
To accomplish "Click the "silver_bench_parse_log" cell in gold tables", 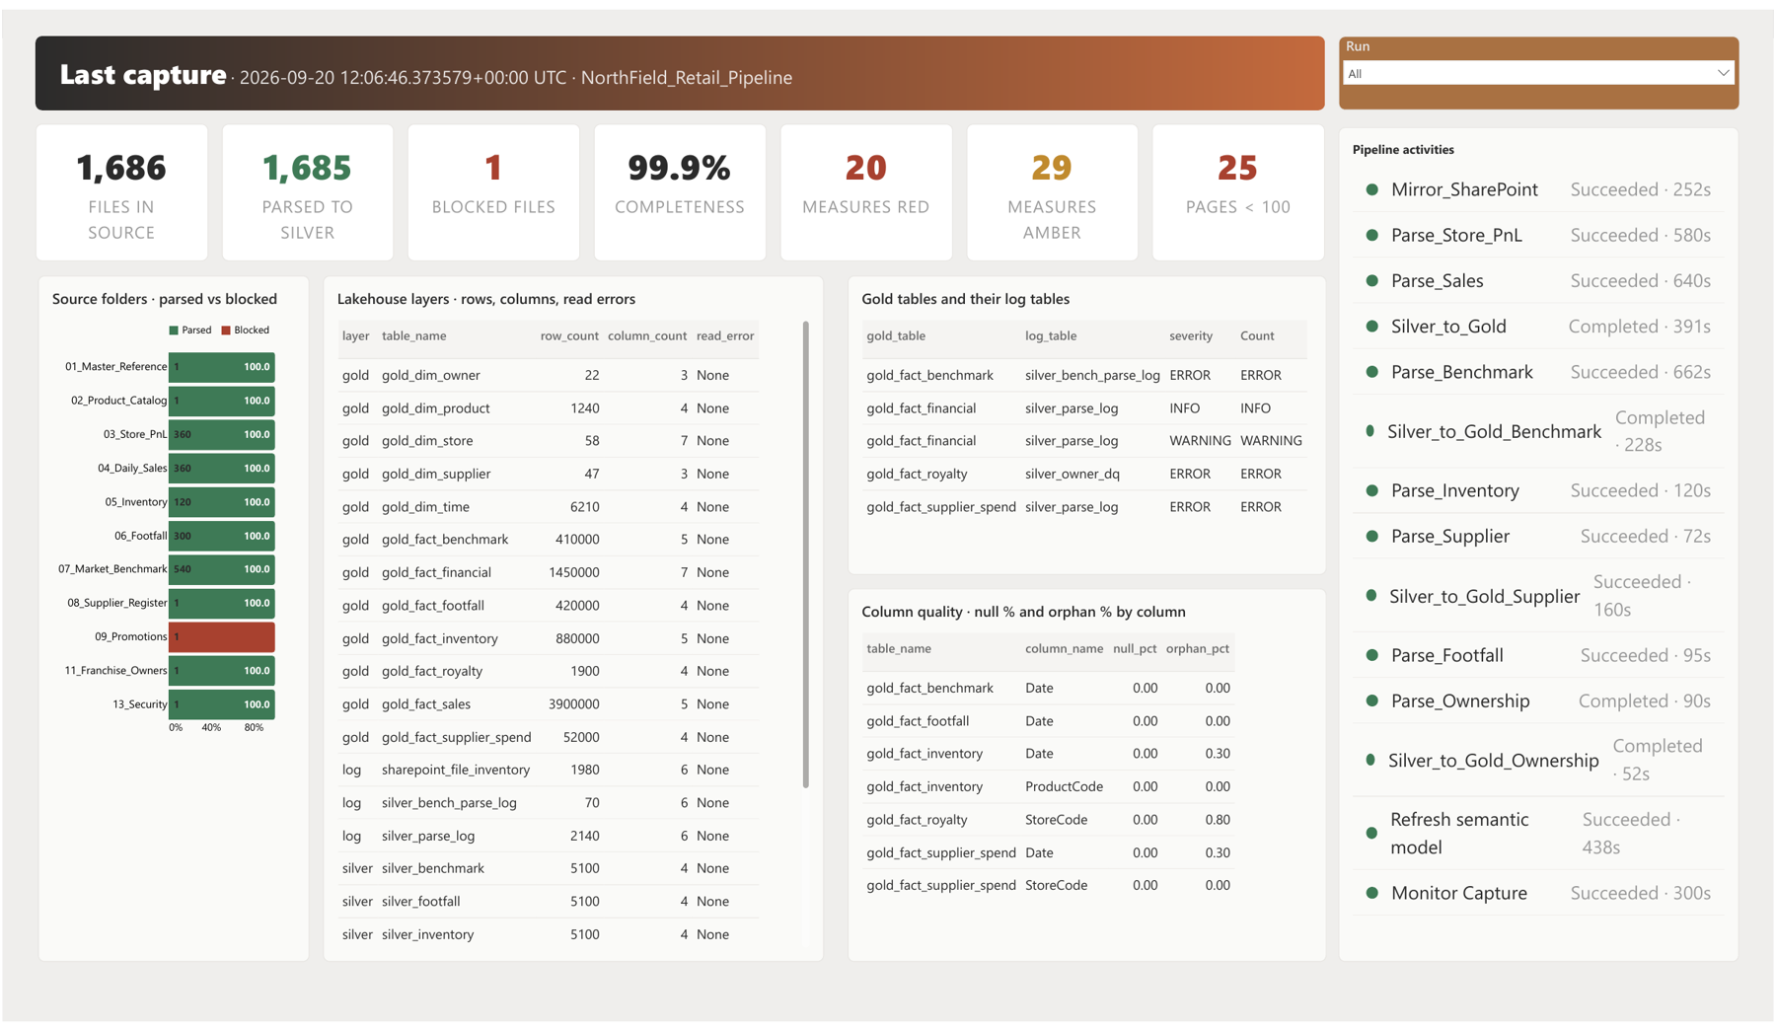I will 1092,375.
